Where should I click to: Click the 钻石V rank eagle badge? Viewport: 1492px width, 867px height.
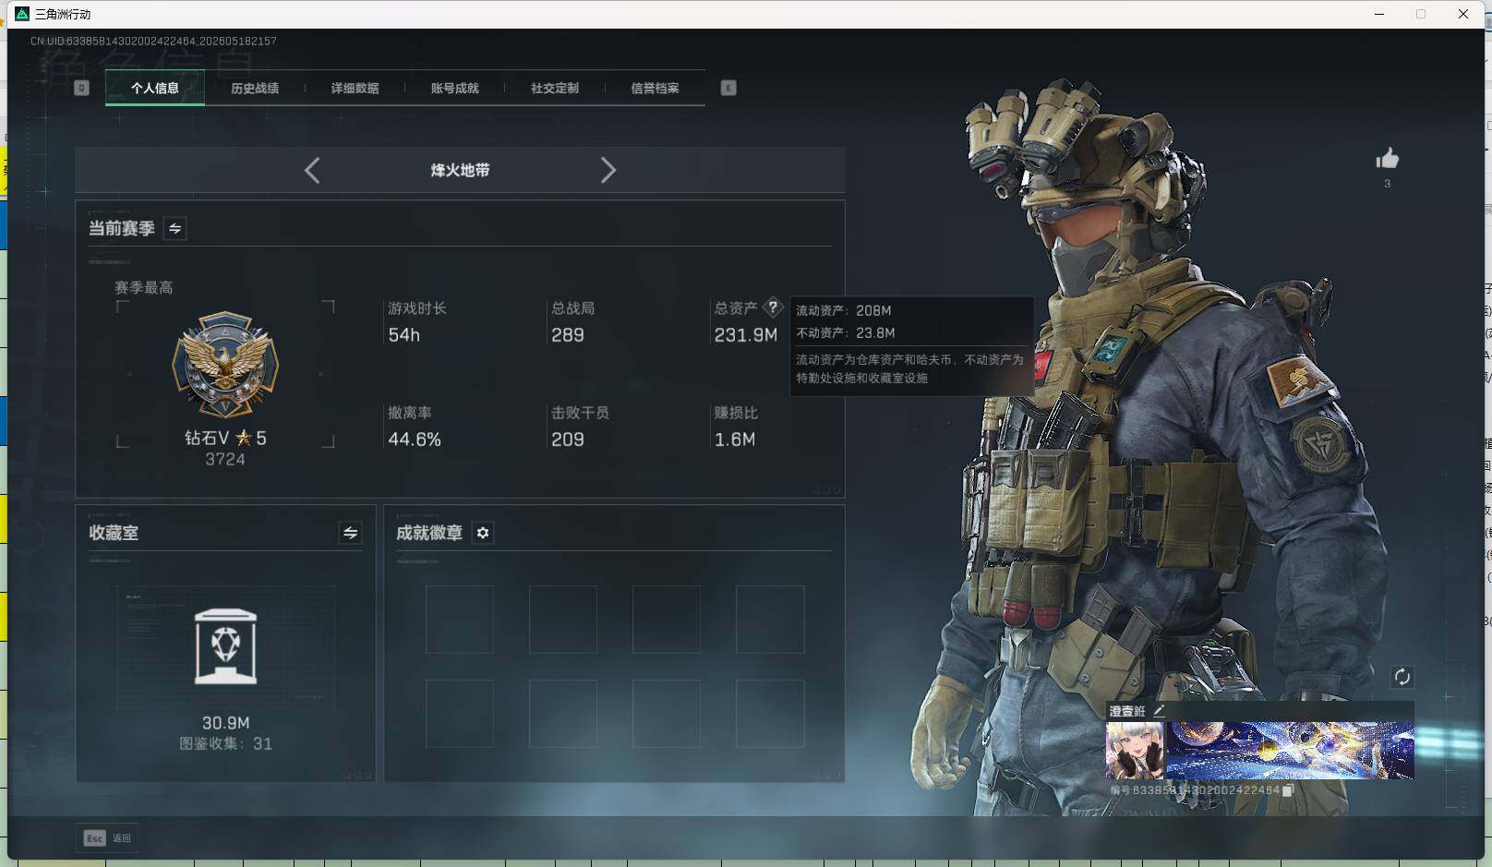(225, 366)
